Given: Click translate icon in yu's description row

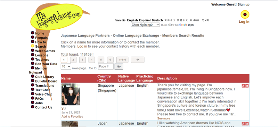Looking at the screenshot, I should (x=245, y=86).
